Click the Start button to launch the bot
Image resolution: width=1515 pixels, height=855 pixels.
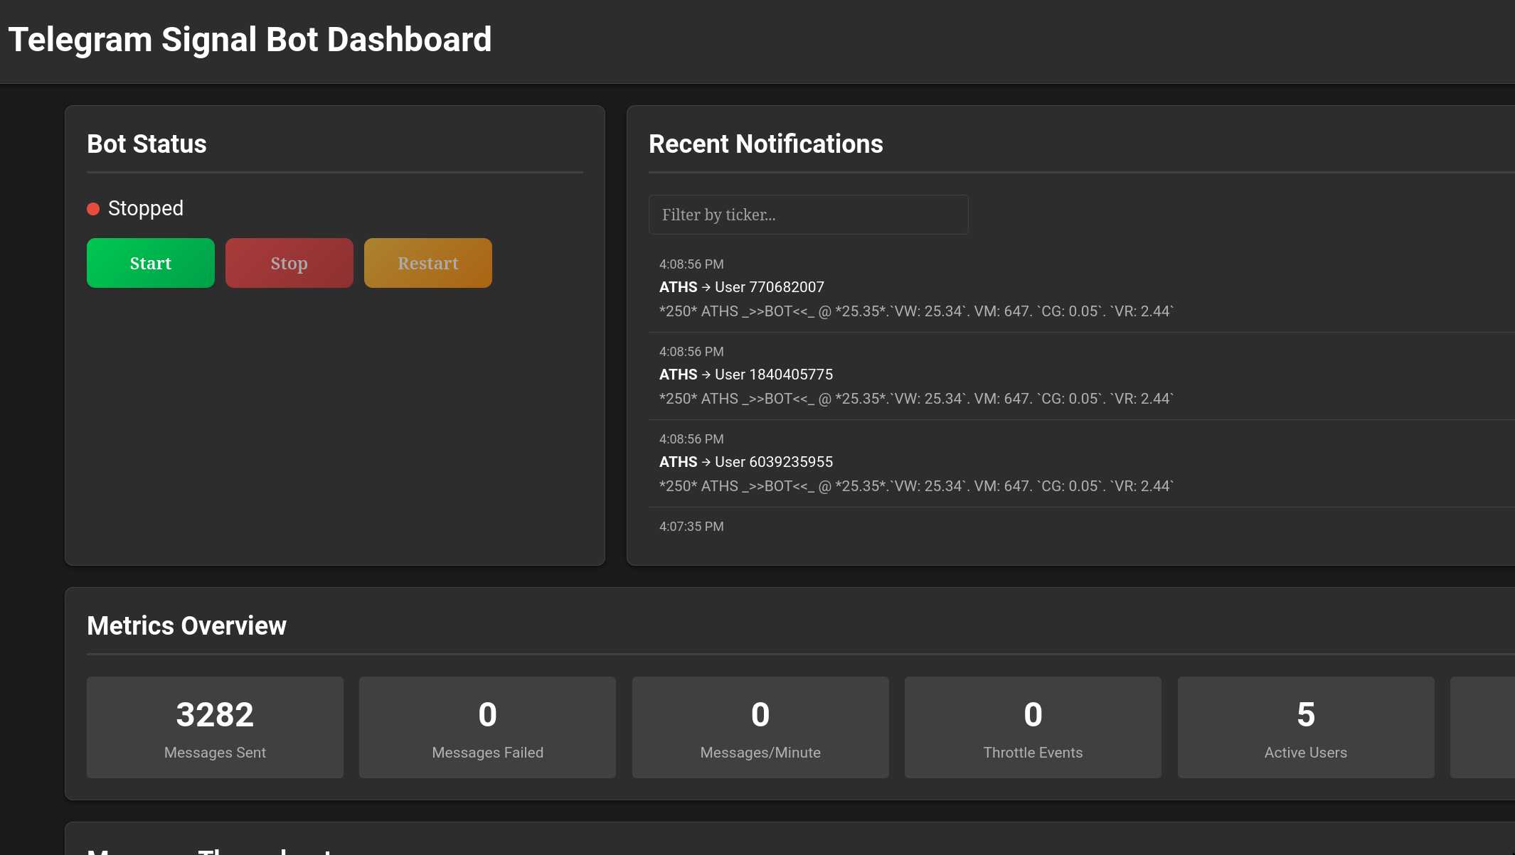pos(150,263)
